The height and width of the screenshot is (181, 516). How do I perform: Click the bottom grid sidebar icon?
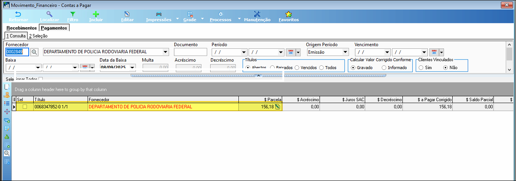tap(7, 161)
